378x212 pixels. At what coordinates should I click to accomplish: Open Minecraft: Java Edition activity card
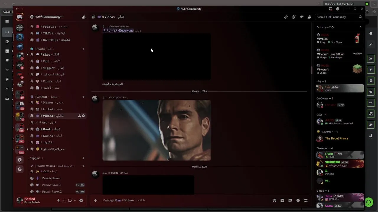click(339, 54)
